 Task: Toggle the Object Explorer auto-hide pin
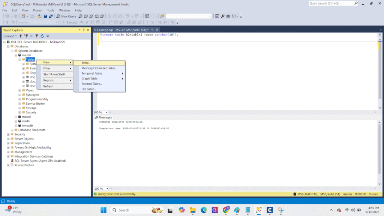(x=84, y=30)
